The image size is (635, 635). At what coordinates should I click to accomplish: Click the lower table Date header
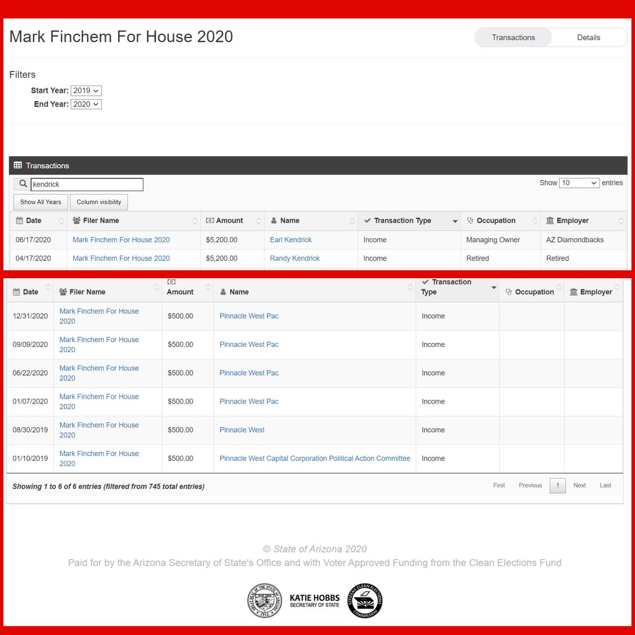pos(30,292)
